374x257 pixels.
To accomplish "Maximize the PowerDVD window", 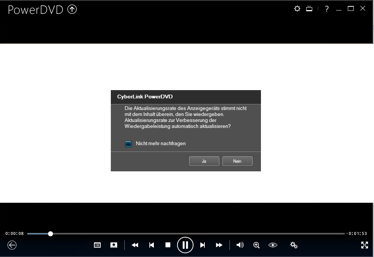I will click(351, 9).
